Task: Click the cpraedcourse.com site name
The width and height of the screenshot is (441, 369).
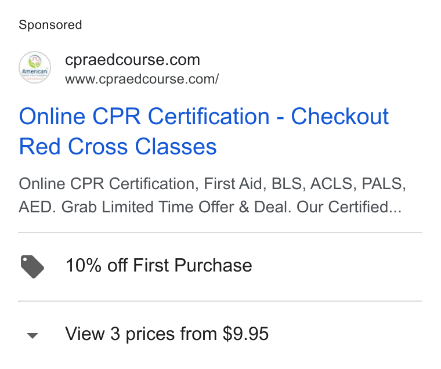Action: click(x=132, y=59)
